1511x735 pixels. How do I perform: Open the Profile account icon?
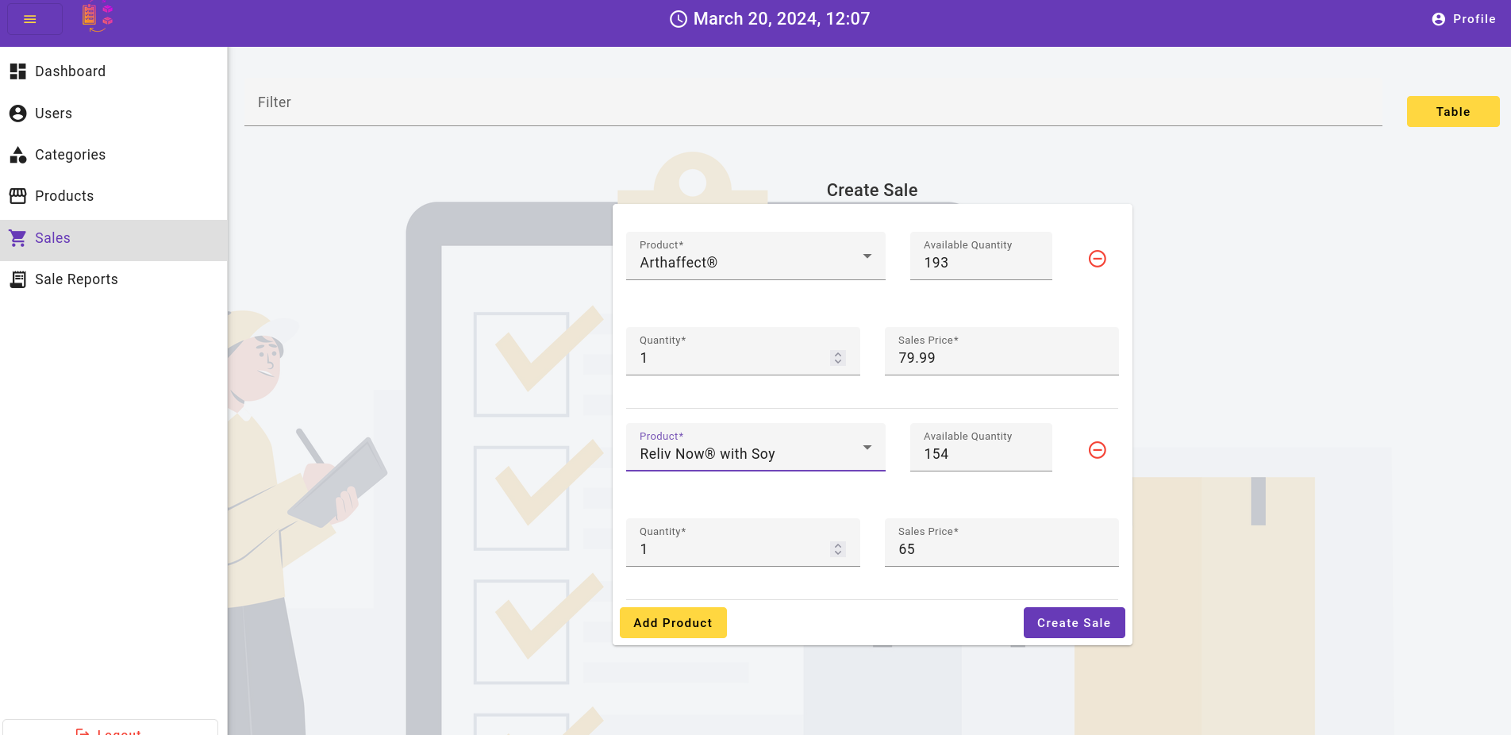(x=1438, y=19)
